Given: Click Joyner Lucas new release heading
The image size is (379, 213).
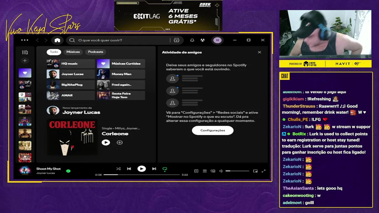Looking at the screenshot, I should coord(81,112).
